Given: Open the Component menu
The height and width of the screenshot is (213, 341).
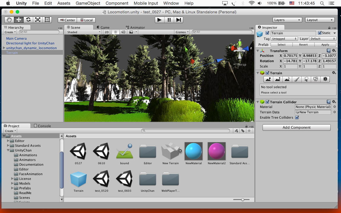Looking at the screenshot, I should tap(117, 3).
